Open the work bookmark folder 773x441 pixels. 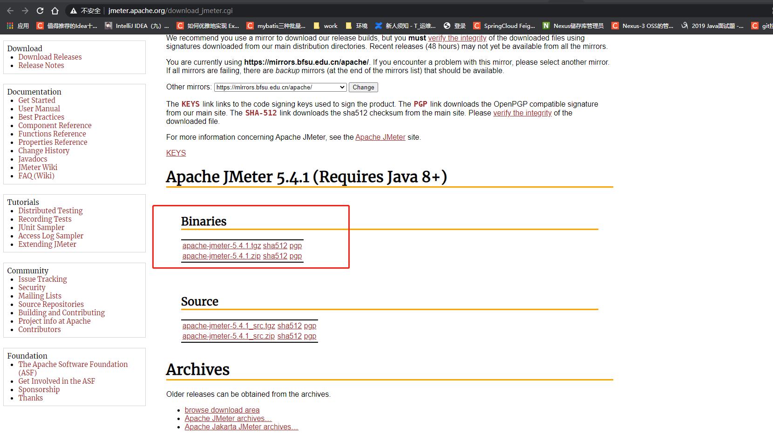(x=325, y=26)
